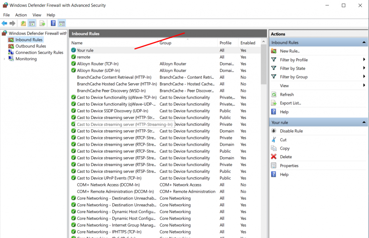Screen dimensions: 369x238
Task: Click the green check icon of Cast to Device UPnP Events
Action: click(x=74, y=178)
